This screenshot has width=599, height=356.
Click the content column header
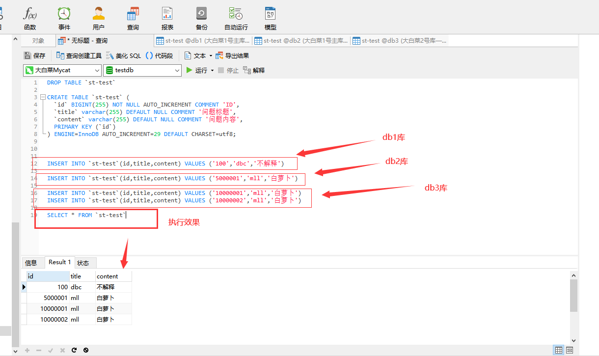[x=113, y=276]
